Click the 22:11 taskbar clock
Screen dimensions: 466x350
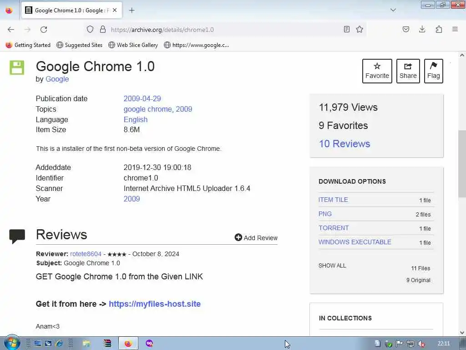pyautogui.click(x=444, y=344)
